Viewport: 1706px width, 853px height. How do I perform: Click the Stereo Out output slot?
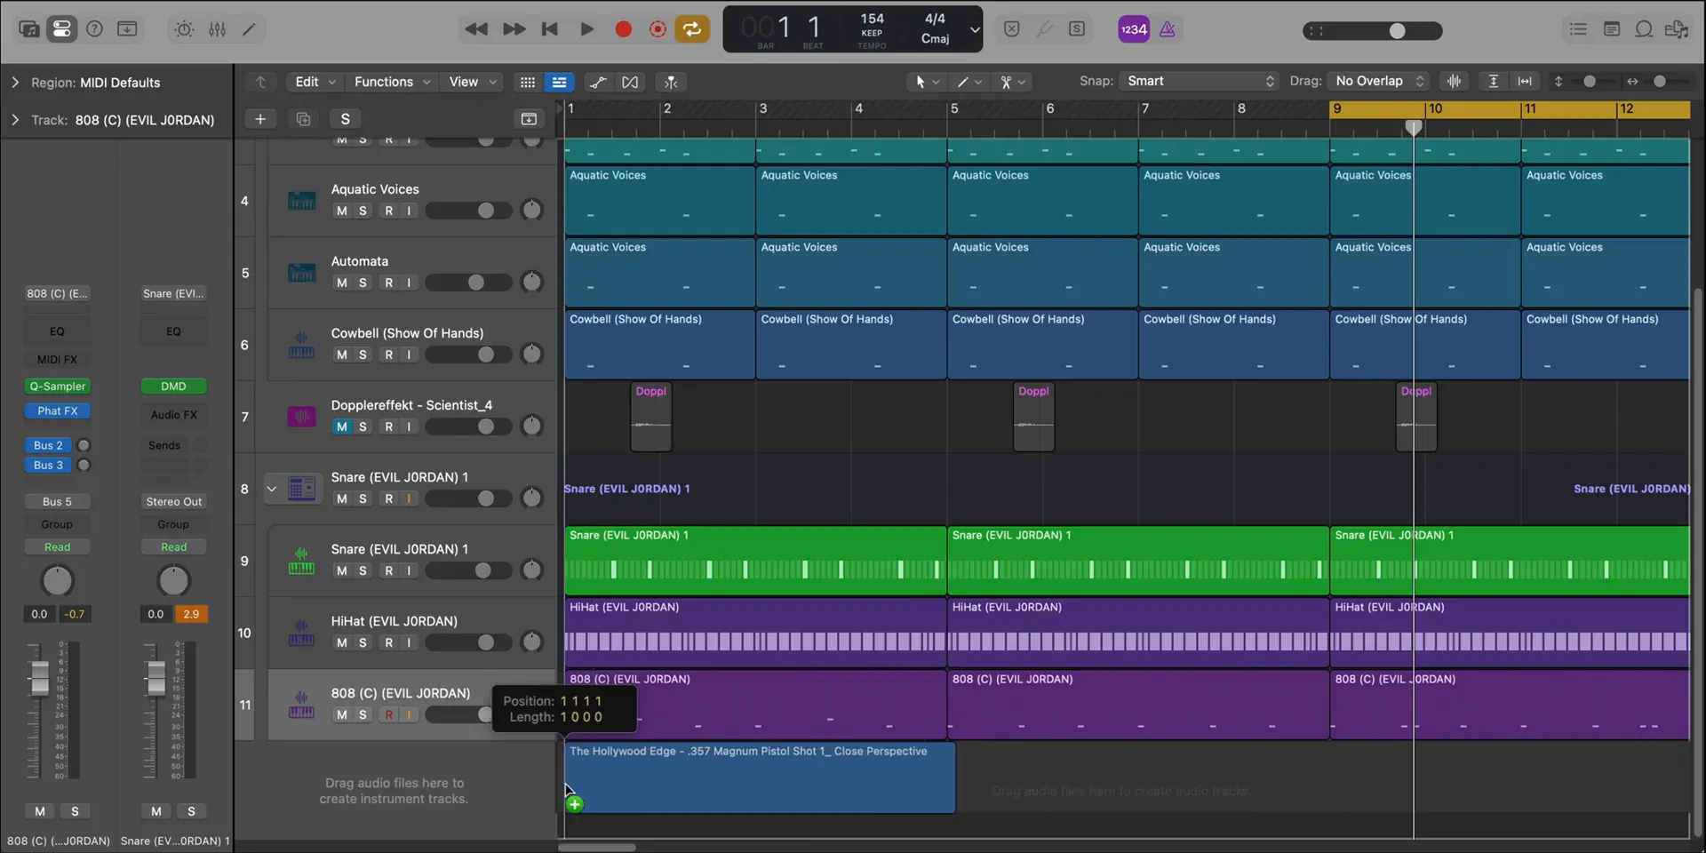[173, 501]
